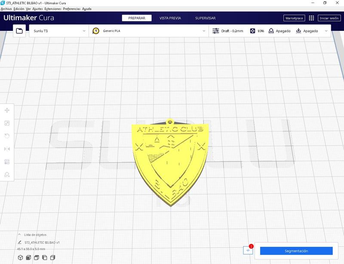Switch to front view cube icon
This screenshot has width=344, height=264.
click(x=28, y=258)
